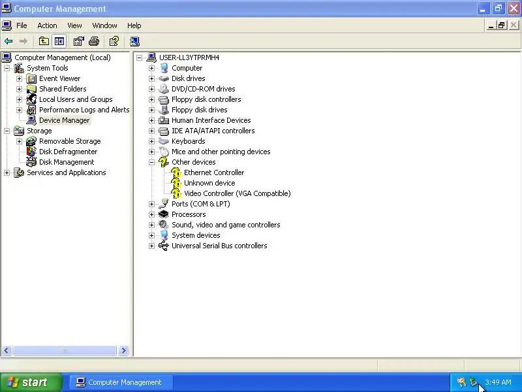Select Ports (COM & LPT) icon
This screenshot has height=392, width=522.
pyautogui.click(x=164, y=204)
